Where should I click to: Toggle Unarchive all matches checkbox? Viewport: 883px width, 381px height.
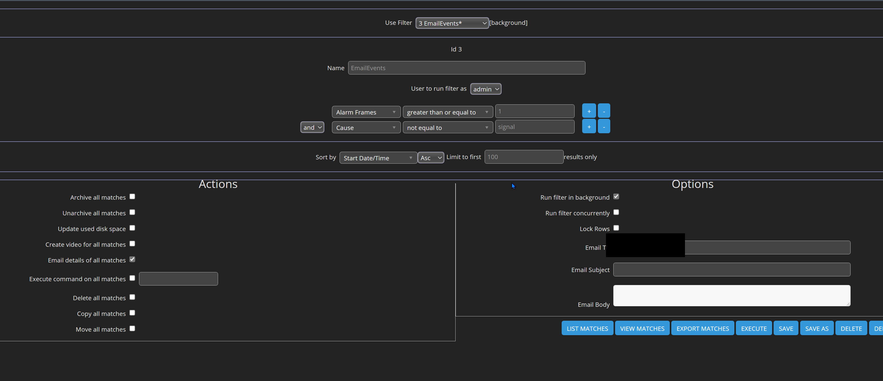pos(132,212)
